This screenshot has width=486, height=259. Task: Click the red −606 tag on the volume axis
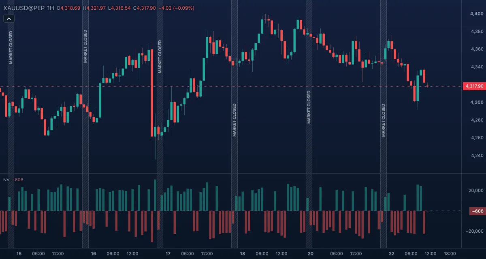click(477, 211)
